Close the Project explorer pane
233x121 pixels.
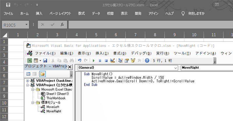(x=70, y=67)
